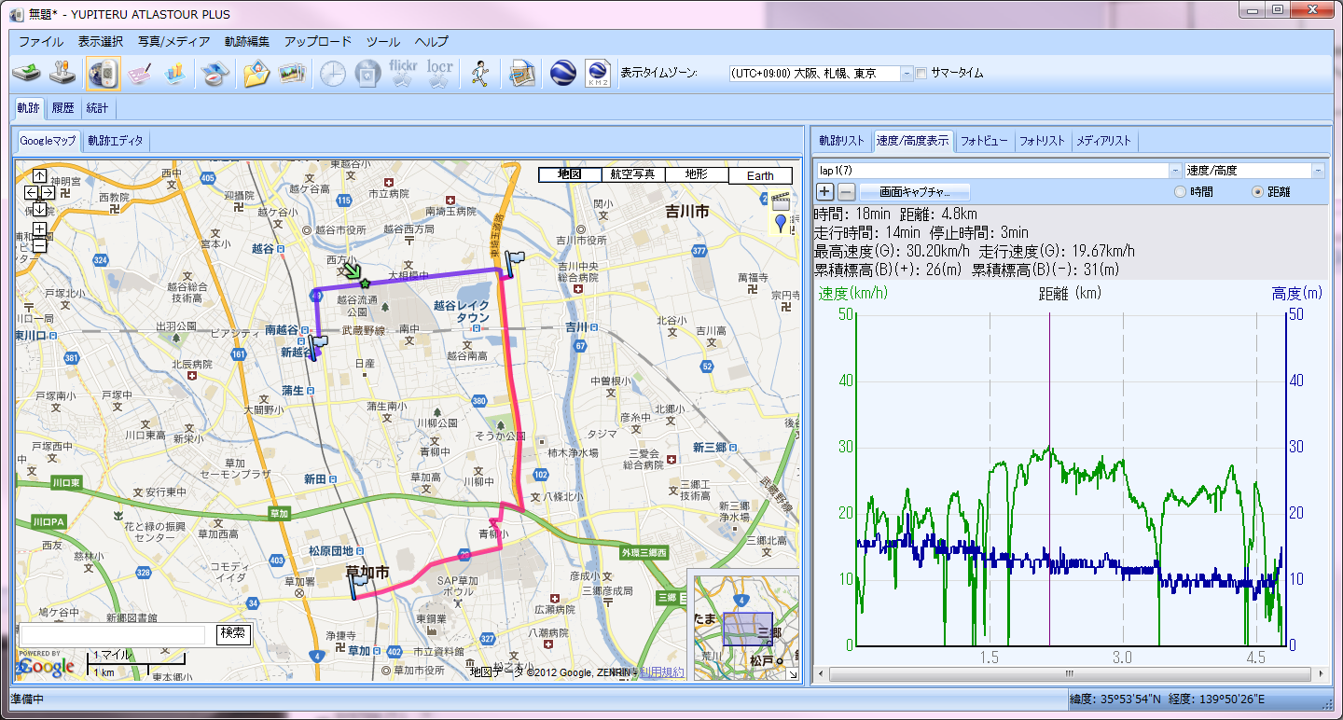Switch map view to 地形

[x=697, y=175]
